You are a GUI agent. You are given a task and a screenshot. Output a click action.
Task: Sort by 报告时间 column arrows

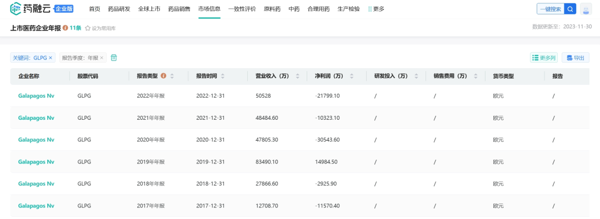(223, 76)
